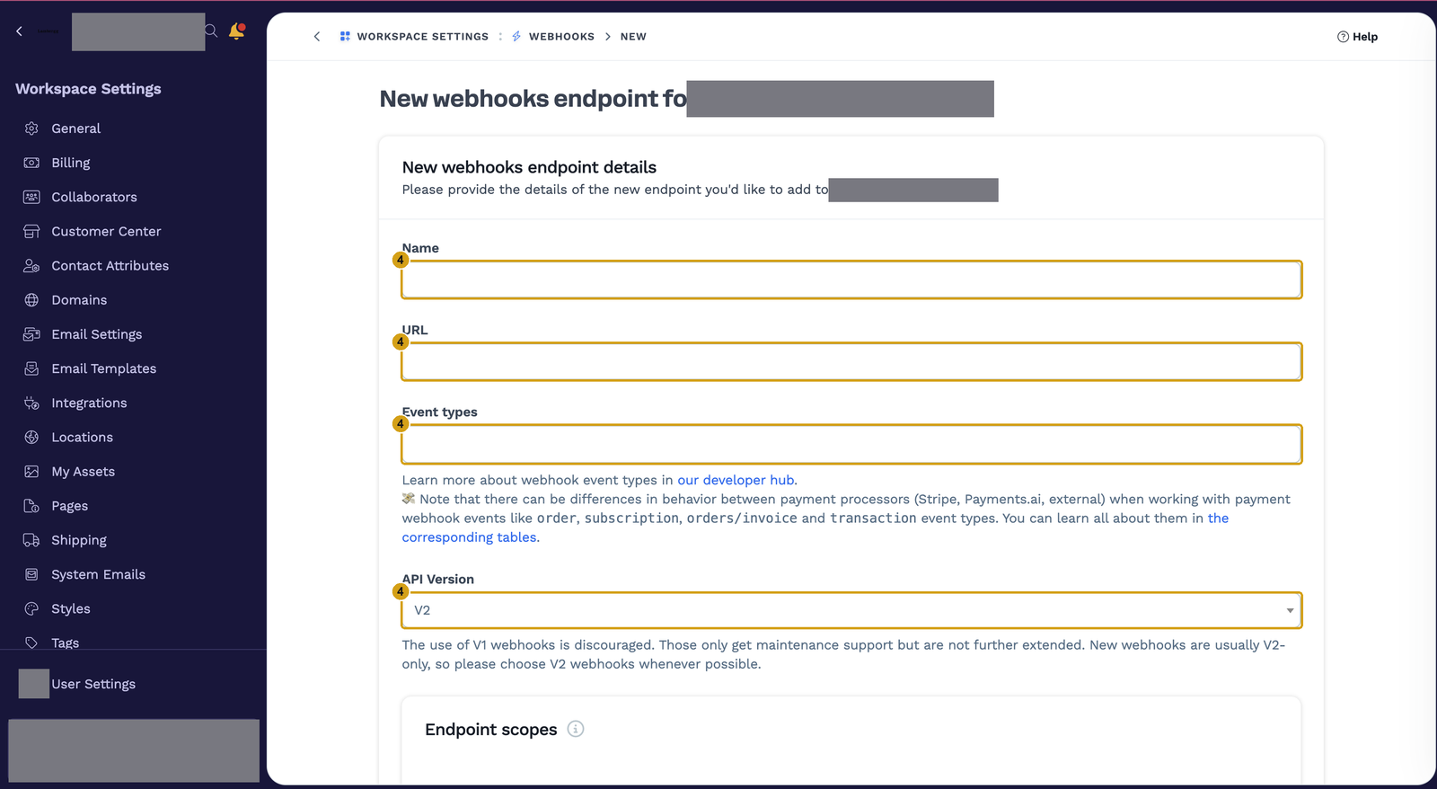Open User Settings
The height and width of the screenshot is (789, 1437).
click(x=93, y=684)
